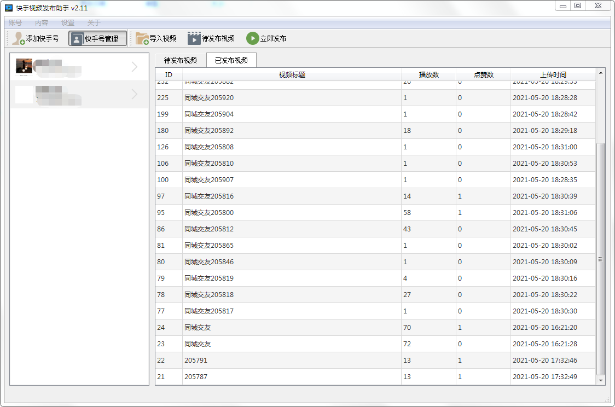Click the scrollbar down arrow
Image resolution: width=615 pixels, height=407 pixels.
click(600, 380)
